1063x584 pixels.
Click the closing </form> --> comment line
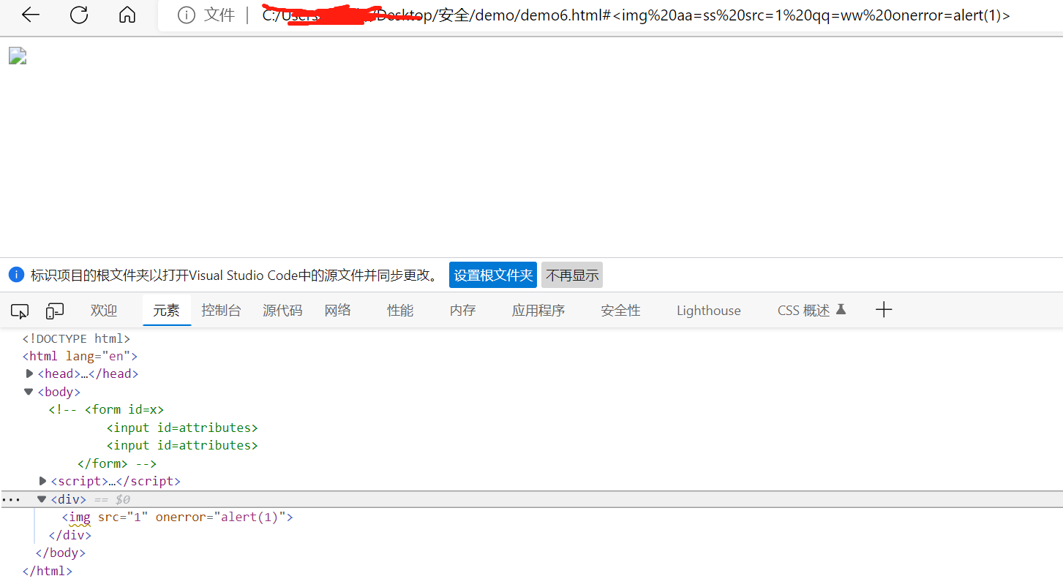(117, 463)
